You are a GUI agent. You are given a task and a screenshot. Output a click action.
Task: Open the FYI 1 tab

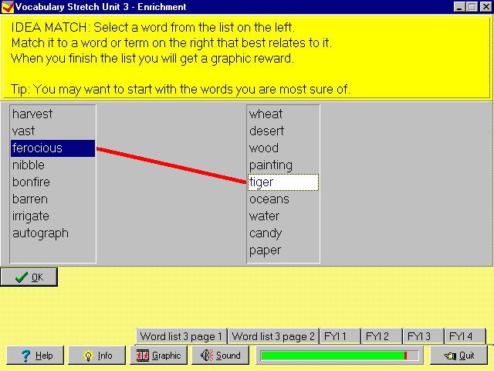[340, 336]
